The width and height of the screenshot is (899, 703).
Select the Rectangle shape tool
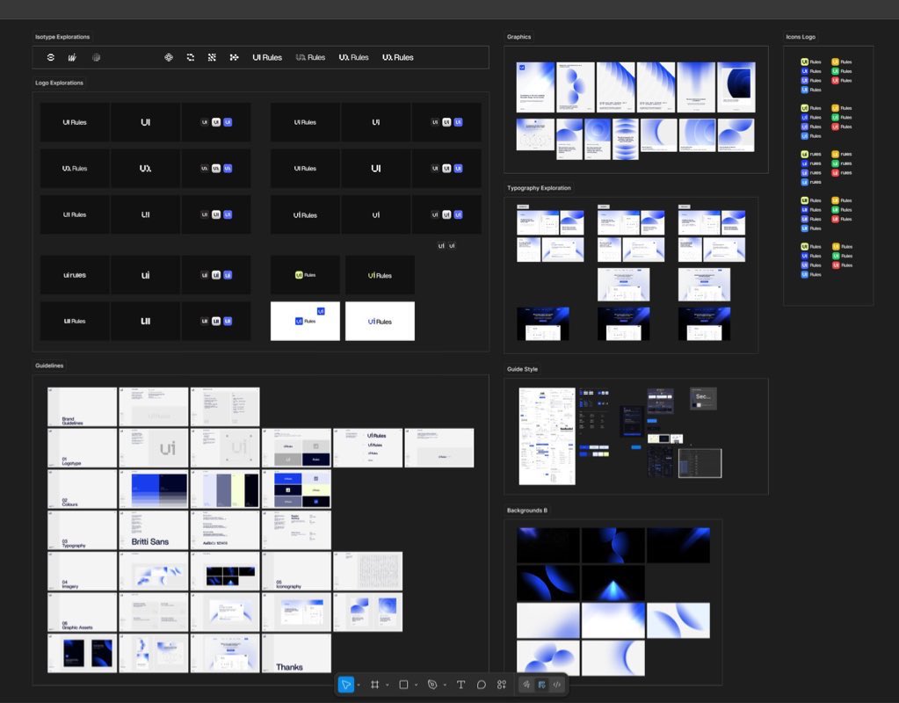(x=403, y=685)
